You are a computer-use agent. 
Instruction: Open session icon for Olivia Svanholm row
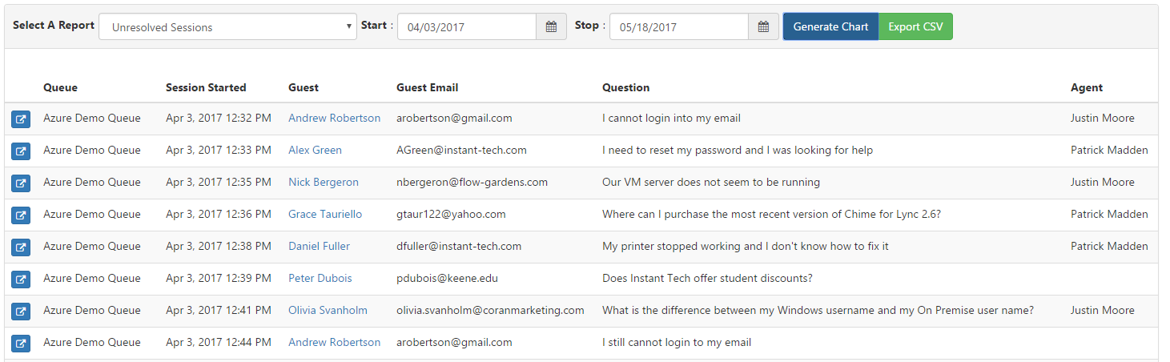point(21,311)
